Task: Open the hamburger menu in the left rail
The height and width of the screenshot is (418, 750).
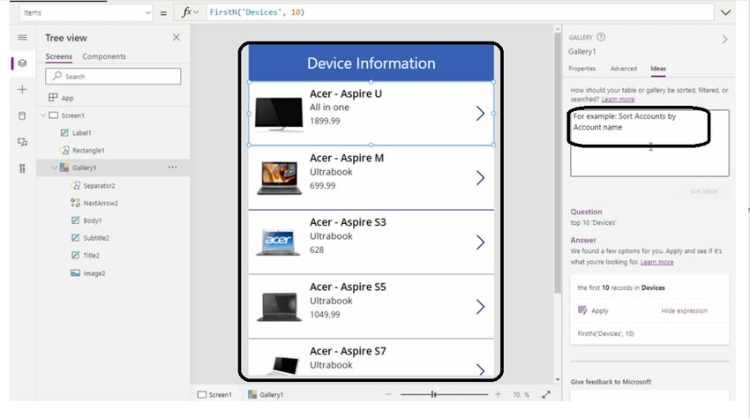Action: pyautogui.click(x=22, y=37)
